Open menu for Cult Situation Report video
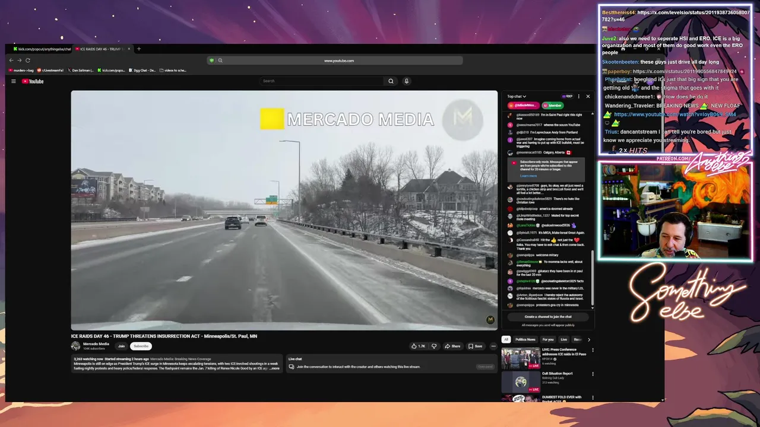The width and height of the screenshot is (760, 427). point(592,374)
